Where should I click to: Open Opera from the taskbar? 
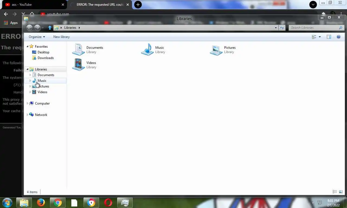[108, 203]
